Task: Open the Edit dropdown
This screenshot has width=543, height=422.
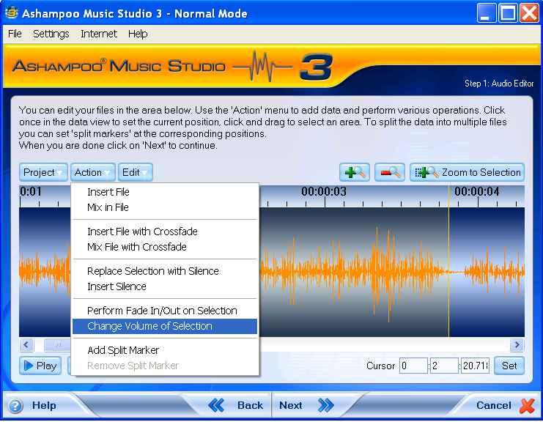Action: [x=136, y=173]
